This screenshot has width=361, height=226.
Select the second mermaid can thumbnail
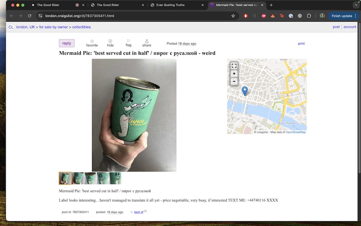click(78, 178)
